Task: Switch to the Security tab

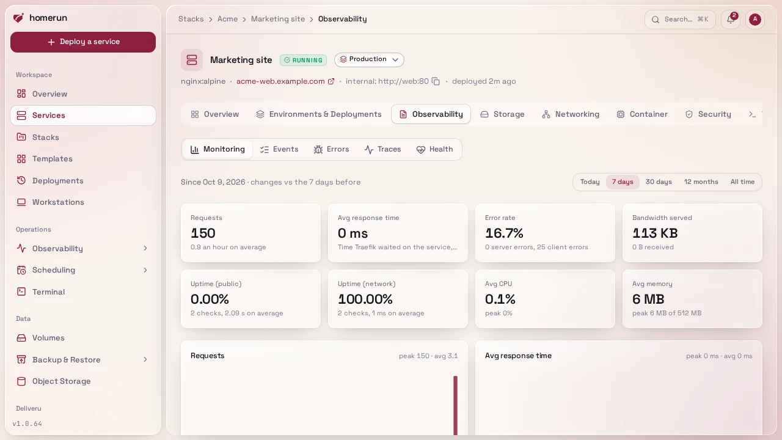Action: coord(708,114)
